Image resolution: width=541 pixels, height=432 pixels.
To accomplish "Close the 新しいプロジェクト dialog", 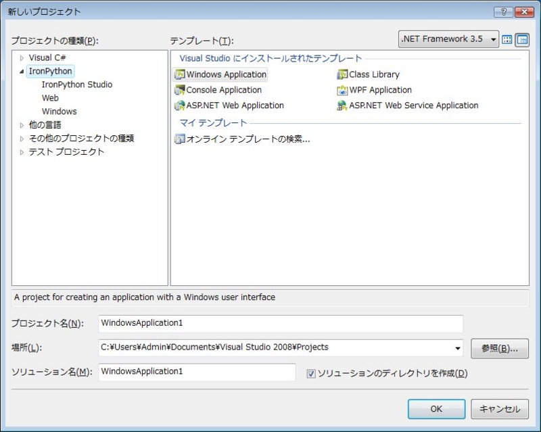I will (525, 12).
